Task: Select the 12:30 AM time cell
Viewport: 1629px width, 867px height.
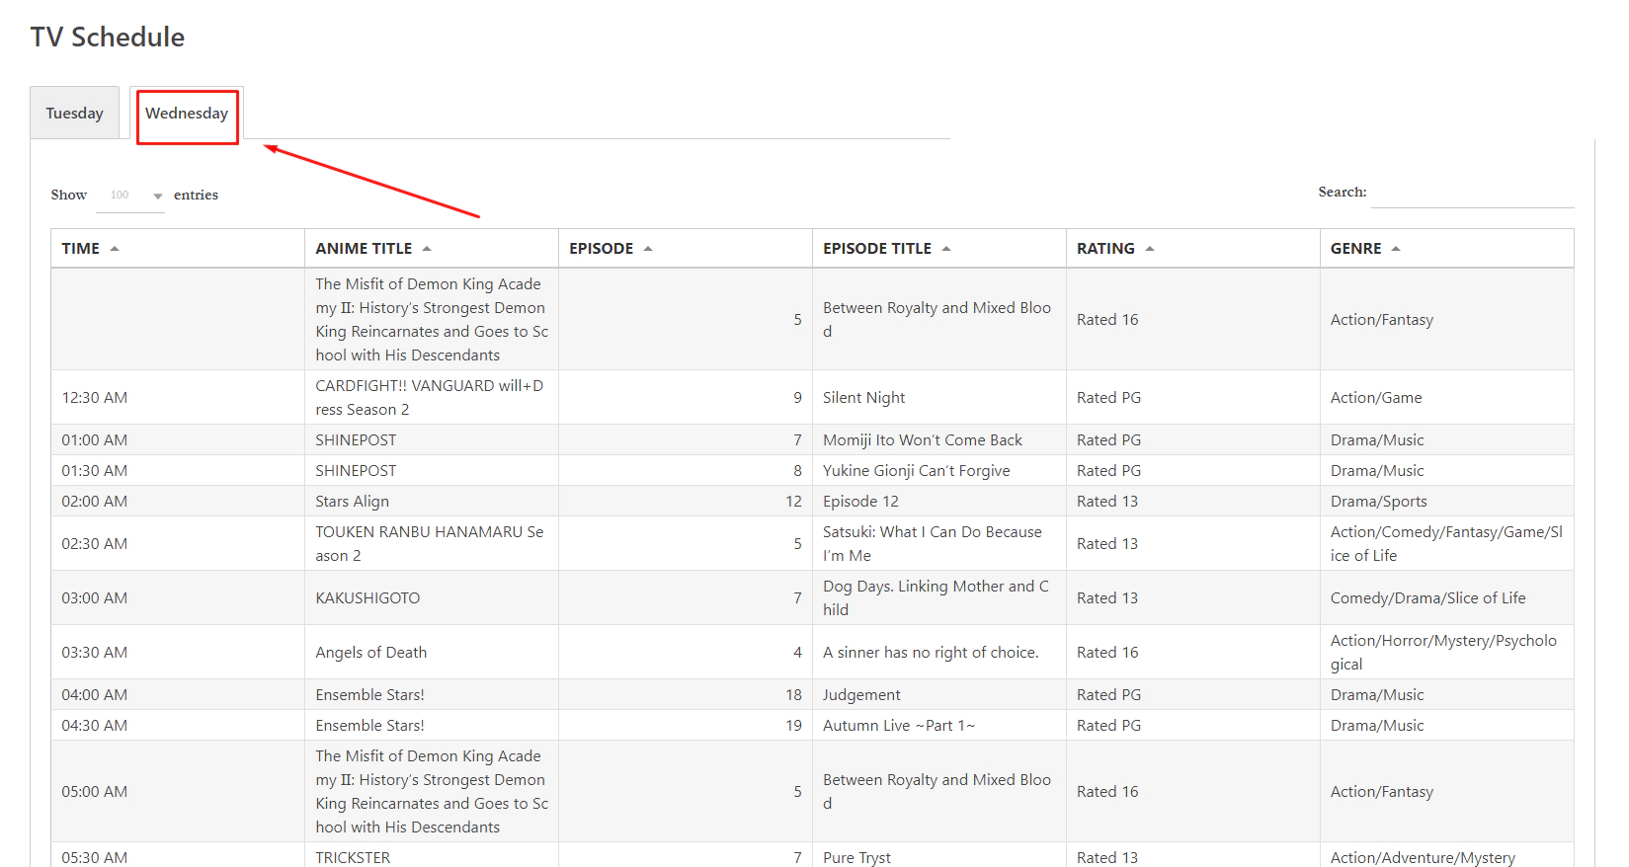Action: 178,398
